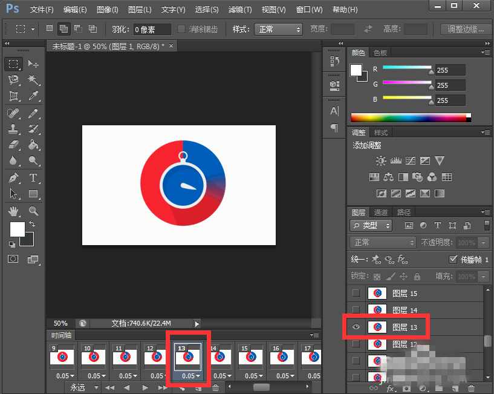
Task: Switch to the 通道 channels tab
Action: click(381, 212)
